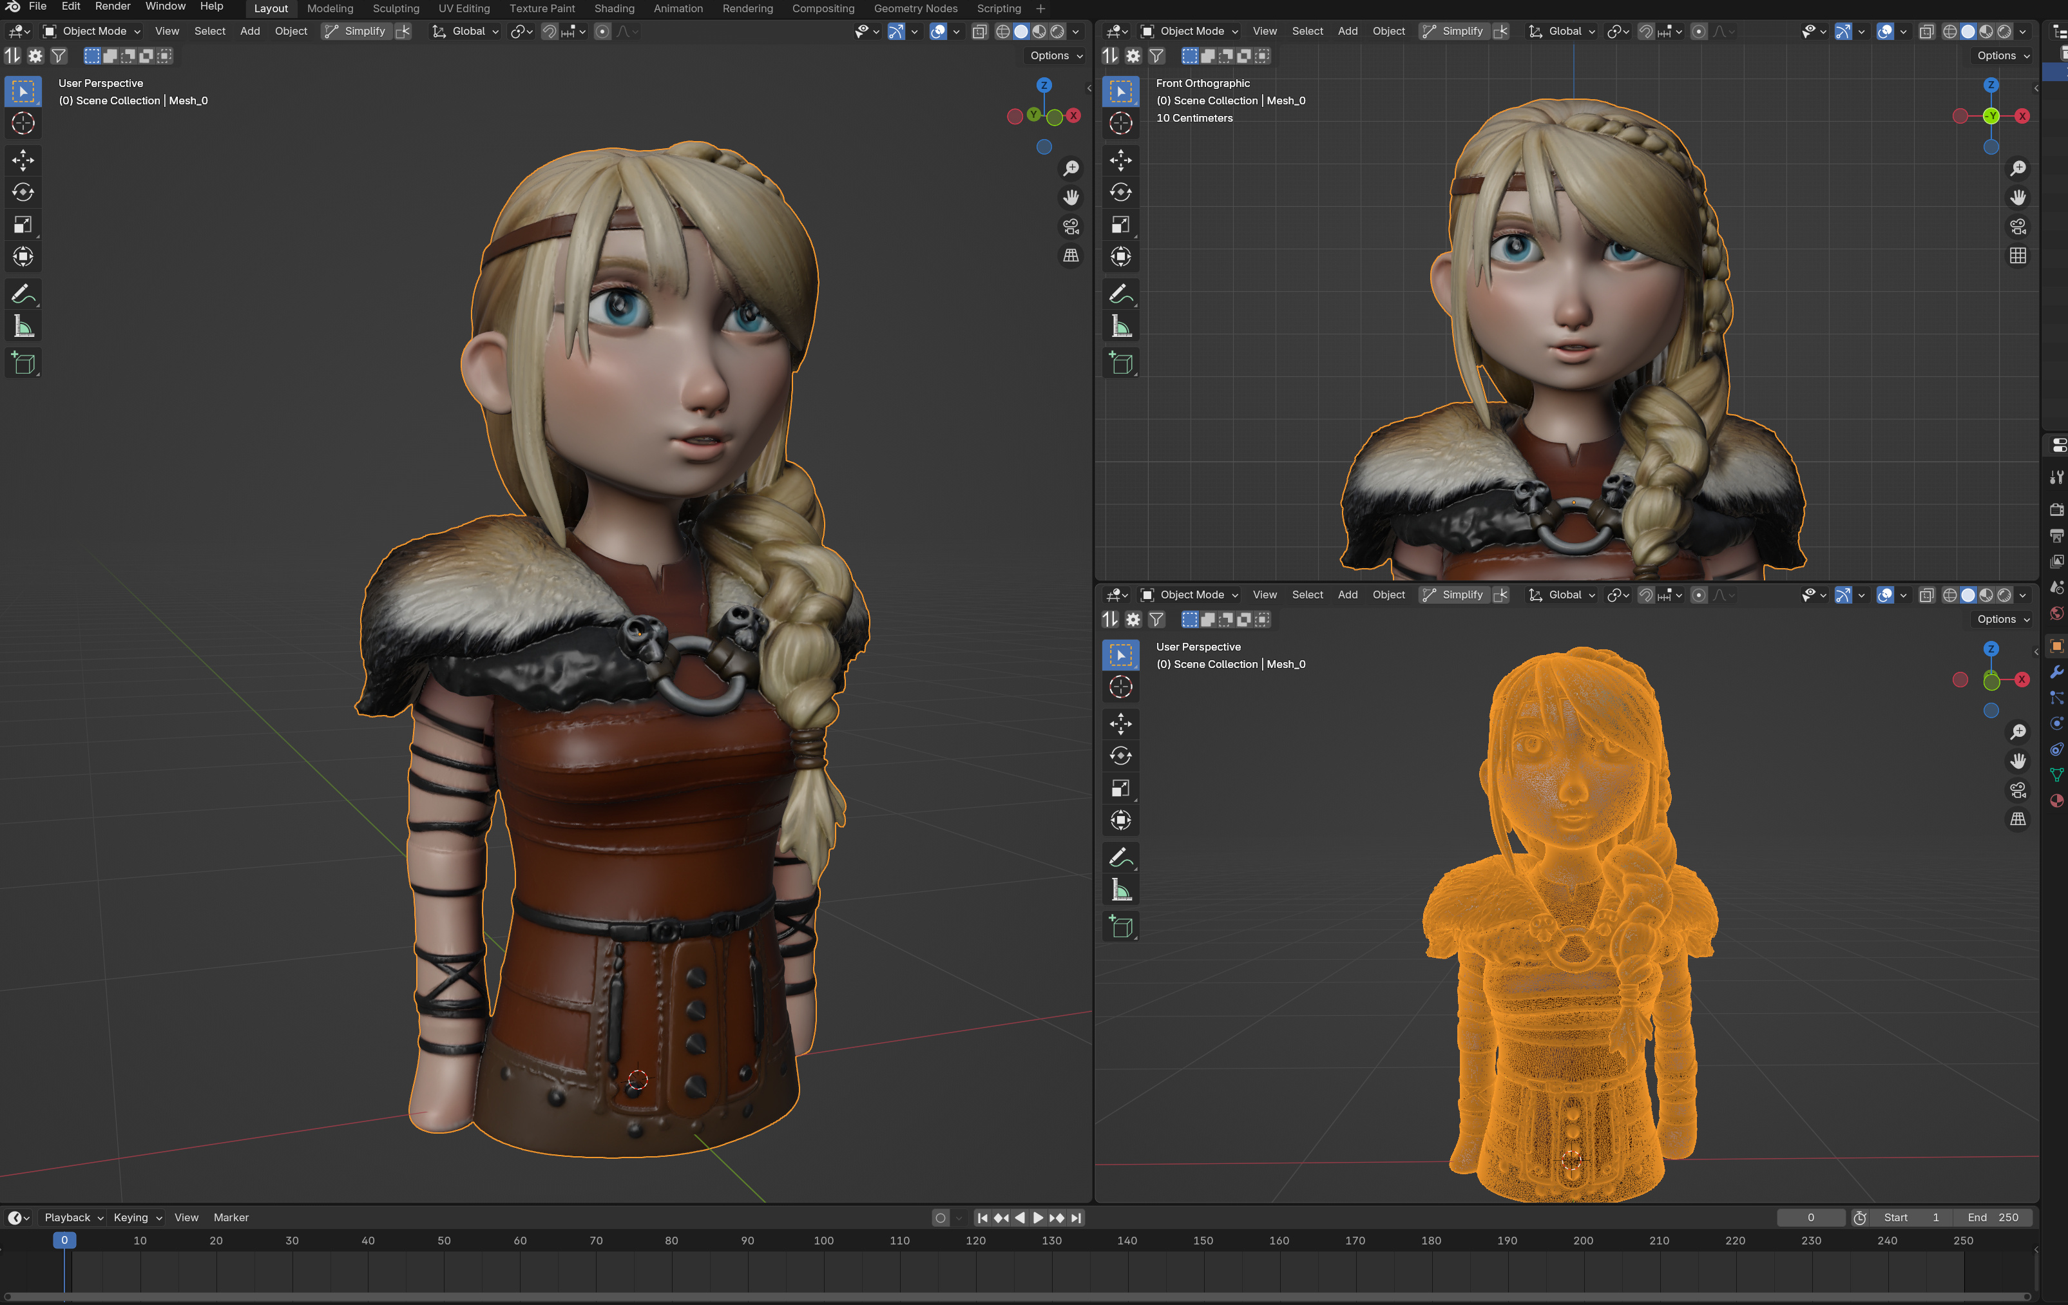This screenshot has width=2068, height=1305.
Task: Click the Start frame field showing 1
Action: (1911, 1218)
